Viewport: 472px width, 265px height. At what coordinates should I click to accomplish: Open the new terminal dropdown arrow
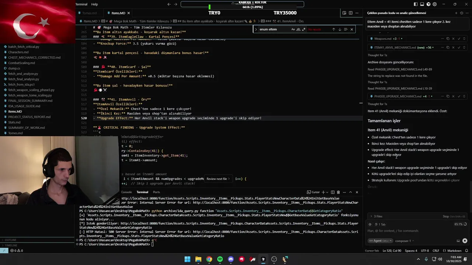click(327, 192)
